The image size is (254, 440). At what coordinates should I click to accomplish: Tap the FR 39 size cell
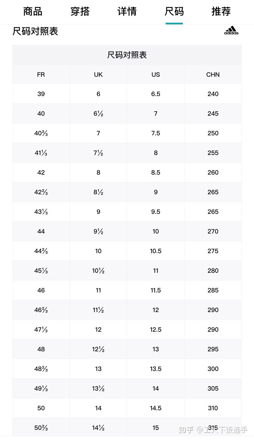tap(41, 94)
